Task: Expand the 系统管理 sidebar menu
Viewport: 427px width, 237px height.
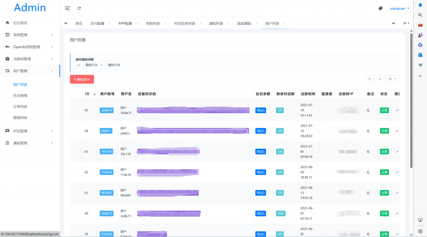Action: click(30, 35)
